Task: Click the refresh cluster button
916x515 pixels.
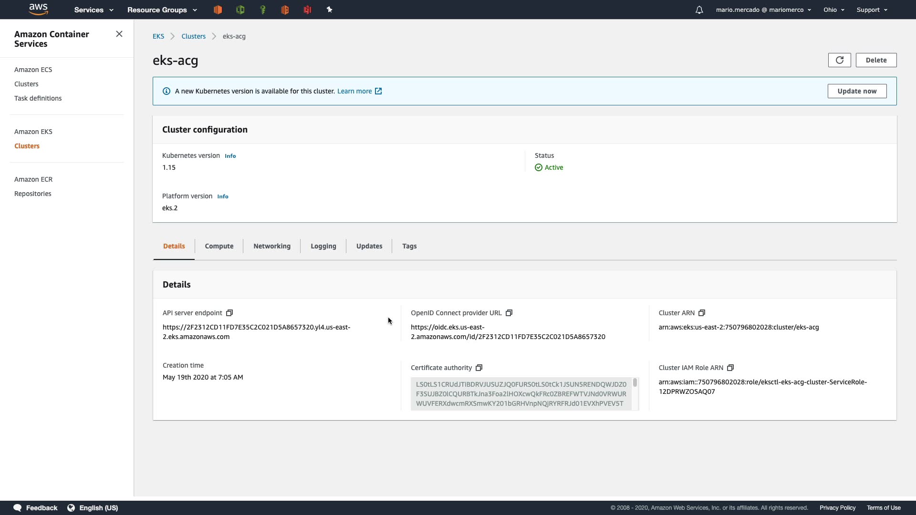Action: pyautogui.click(x=839, y=60)
